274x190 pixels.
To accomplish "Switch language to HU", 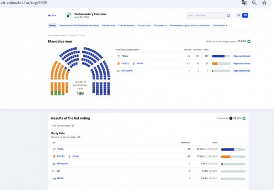I will (238, 15).
